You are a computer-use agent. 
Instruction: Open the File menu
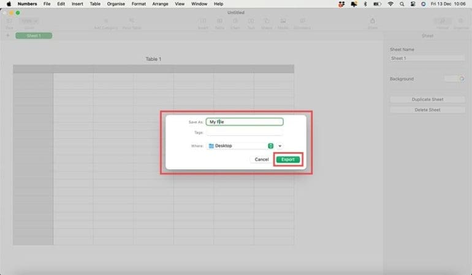coord(47,4)
